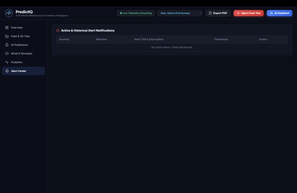Click the PredictIQ pulse logo icon
This screenshot has height=193, width=297.
point(9,13)
